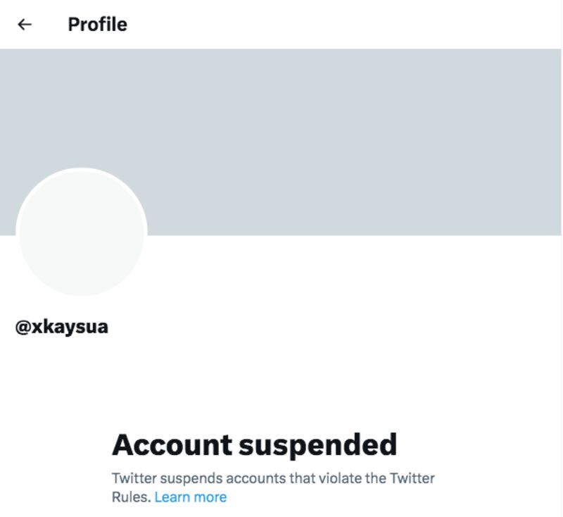Click the Account suspended heading
The image size is (563, 517).
point(254,444)
